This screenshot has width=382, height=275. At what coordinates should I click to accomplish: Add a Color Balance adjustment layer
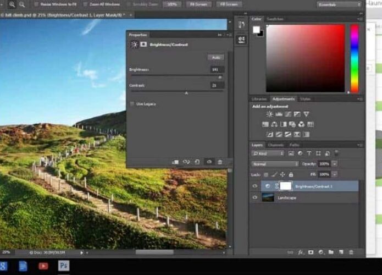coord(274,124)
